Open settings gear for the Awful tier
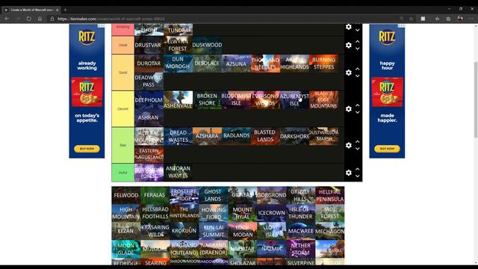Screen dimensions: 478x269 click(x=349, y=173)
